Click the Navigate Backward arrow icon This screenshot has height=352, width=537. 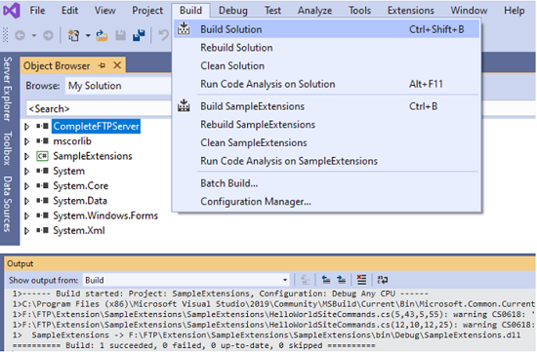tap(21, 35)
